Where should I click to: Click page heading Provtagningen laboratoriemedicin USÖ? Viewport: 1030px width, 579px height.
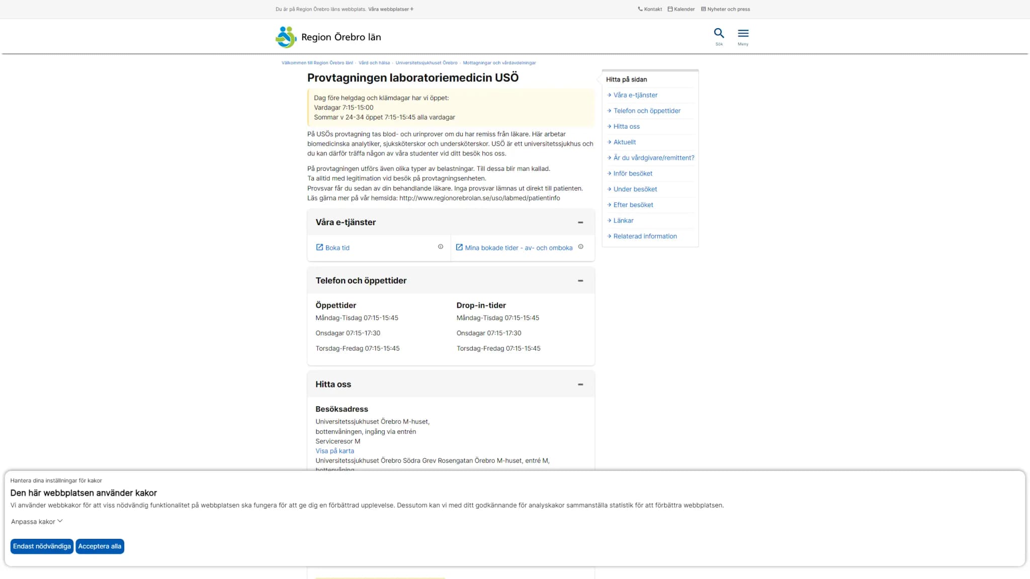coord(413,78)
